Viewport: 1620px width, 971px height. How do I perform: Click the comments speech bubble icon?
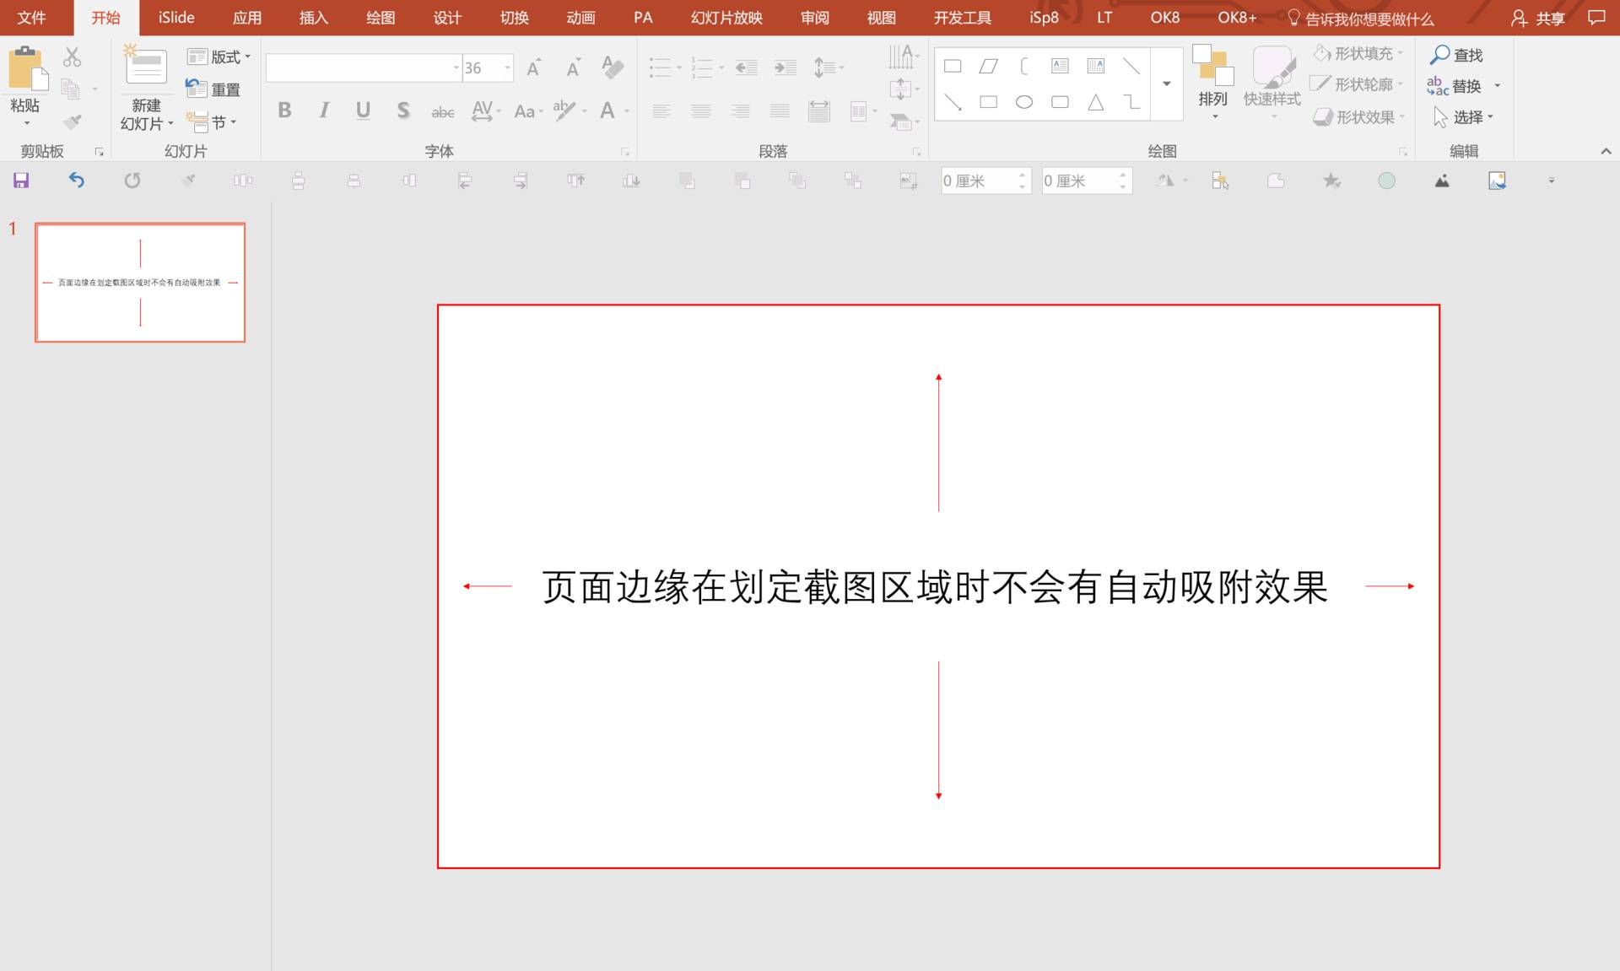pos(1596,18)
